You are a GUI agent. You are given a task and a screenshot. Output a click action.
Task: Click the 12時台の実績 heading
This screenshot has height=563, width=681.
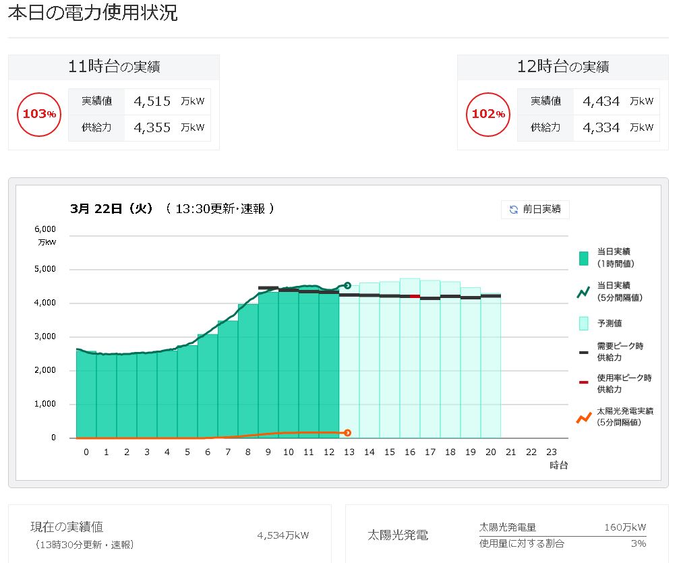(x=563, y=67)
